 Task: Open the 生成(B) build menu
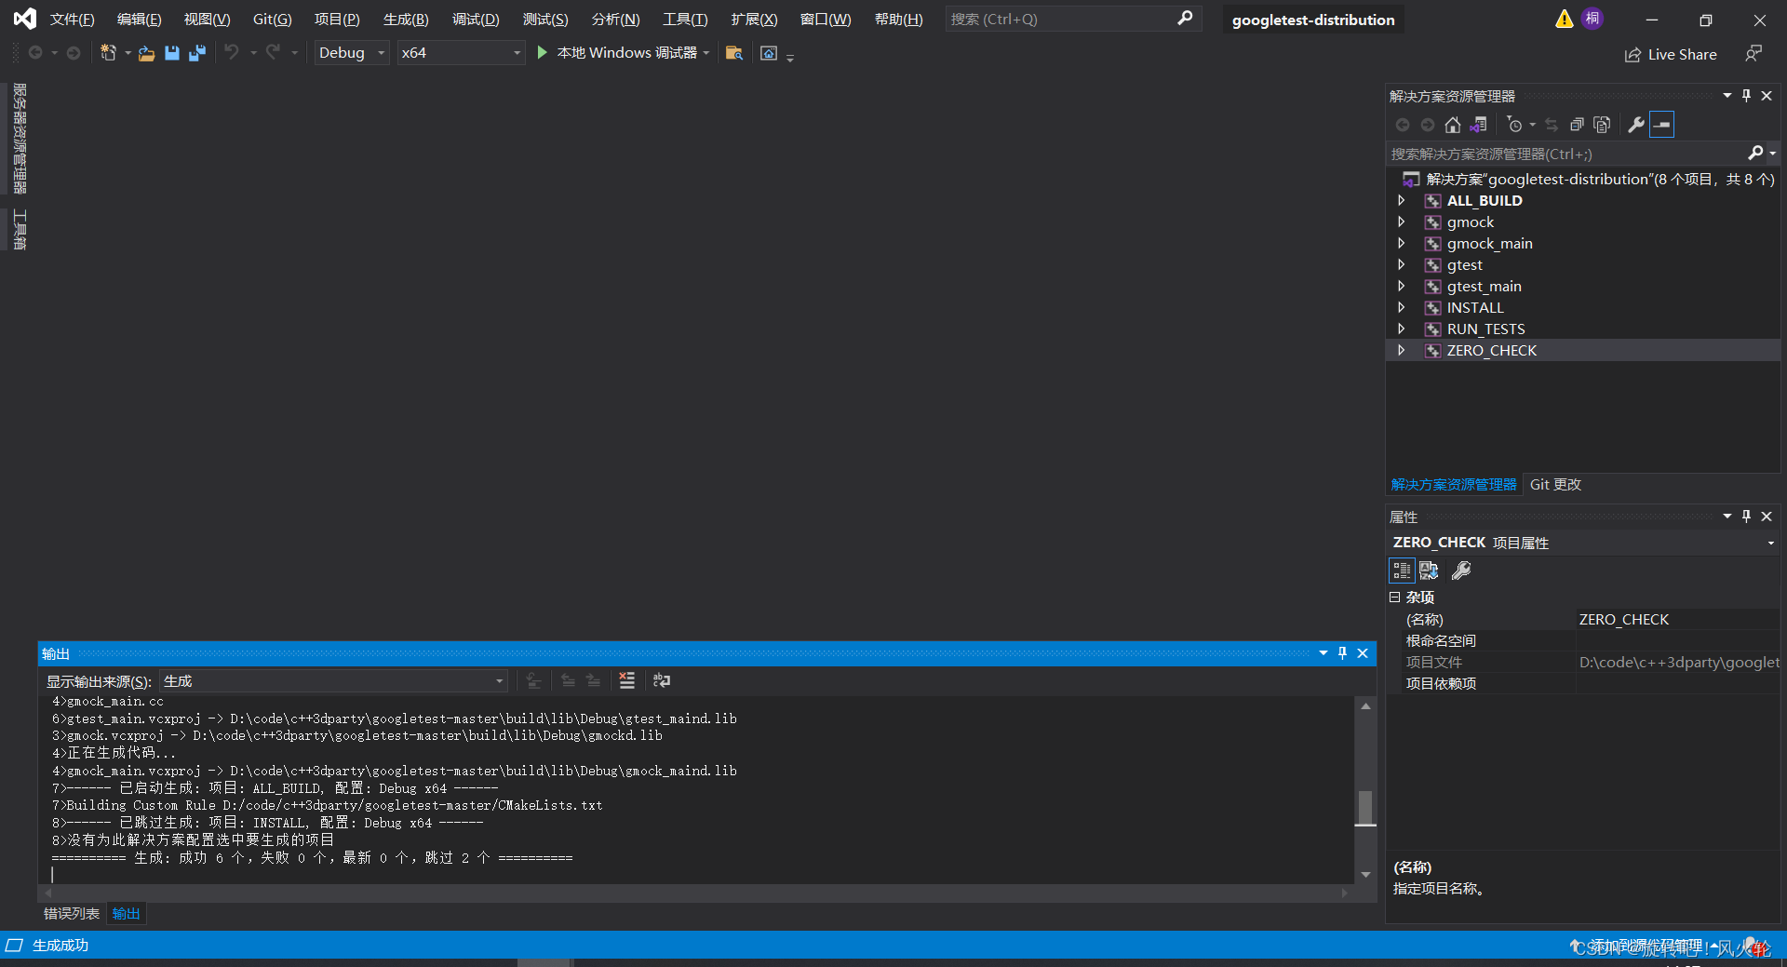pyautogui.click(x=406, y=19)
